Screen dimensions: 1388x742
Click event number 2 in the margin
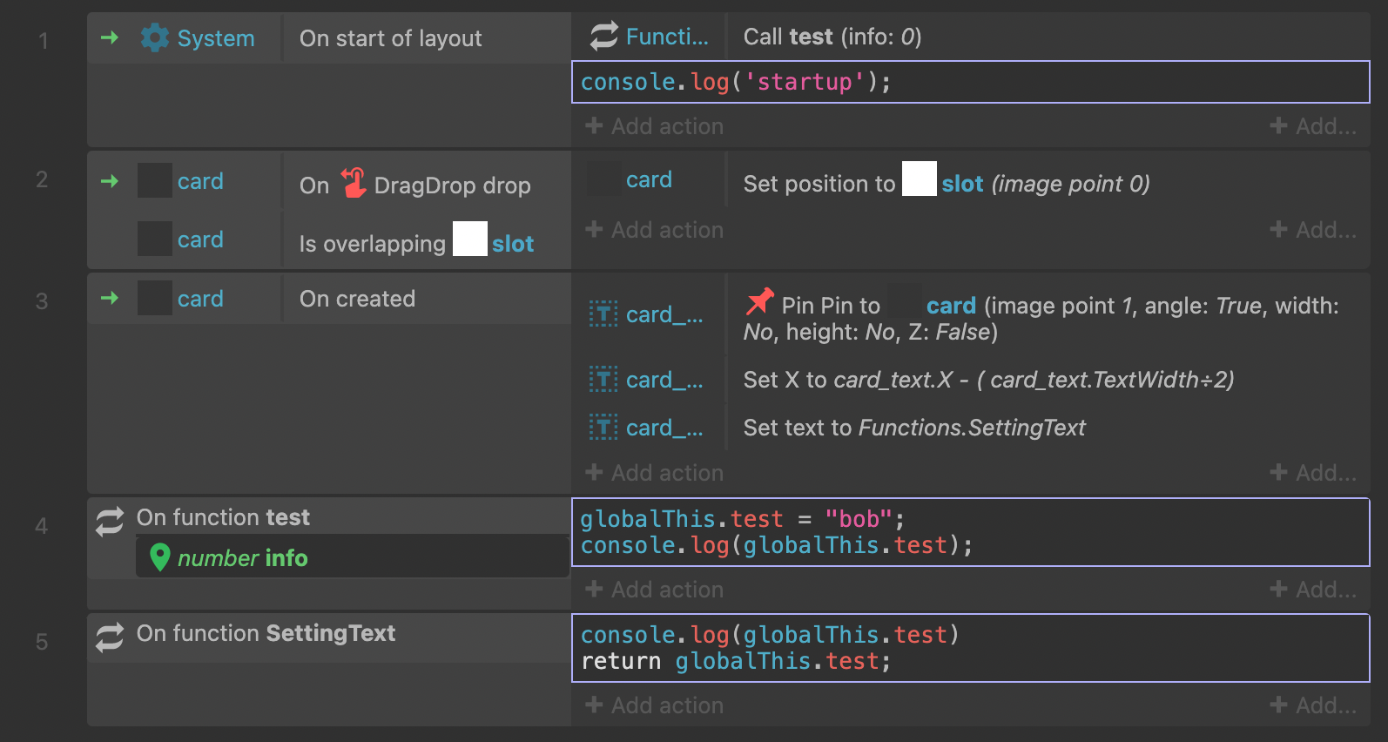coord(42,179)
